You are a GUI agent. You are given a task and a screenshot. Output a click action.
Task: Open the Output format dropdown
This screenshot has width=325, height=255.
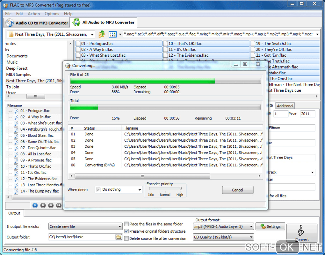point(251,226)
